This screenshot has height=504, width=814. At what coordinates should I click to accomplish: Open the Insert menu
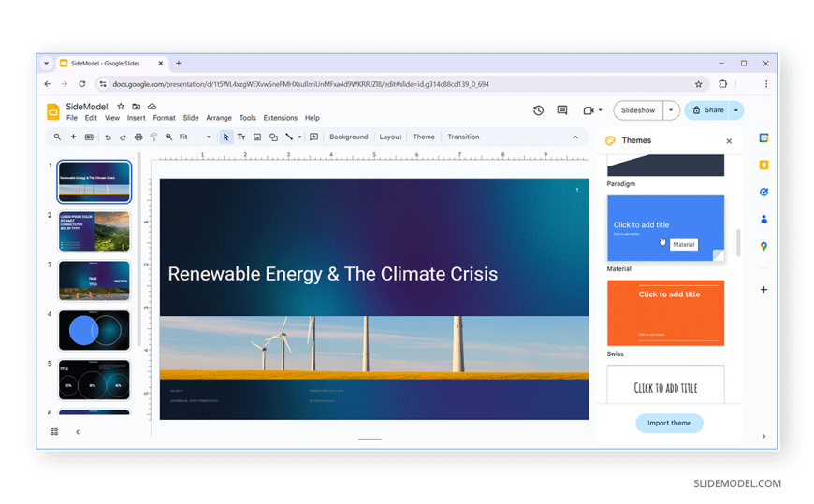(x=136, y=118)
